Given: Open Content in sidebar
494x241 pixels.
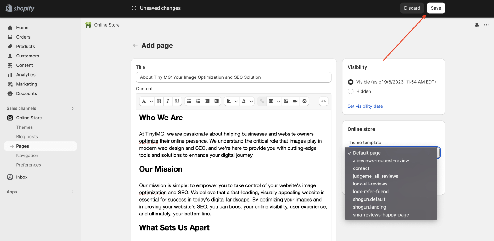Looking at the screenshot, I should pyautogui.click(x=40, y=65).
